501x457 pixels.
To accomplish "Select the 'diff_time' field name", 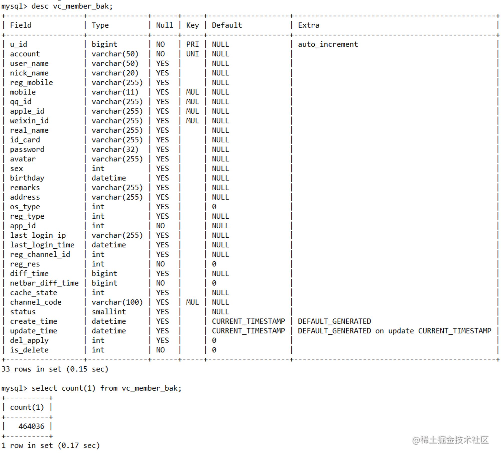I will pyautogui.click(x=29, y=273).
